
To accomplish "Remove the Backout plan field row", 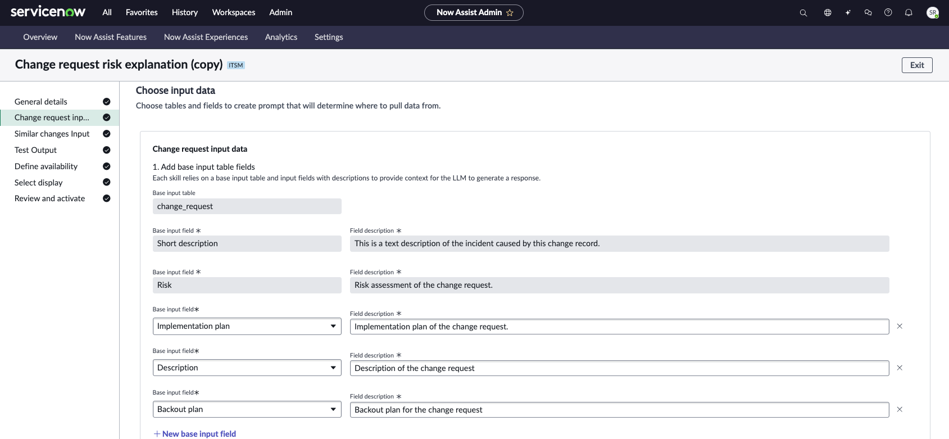I will point(900,409).
